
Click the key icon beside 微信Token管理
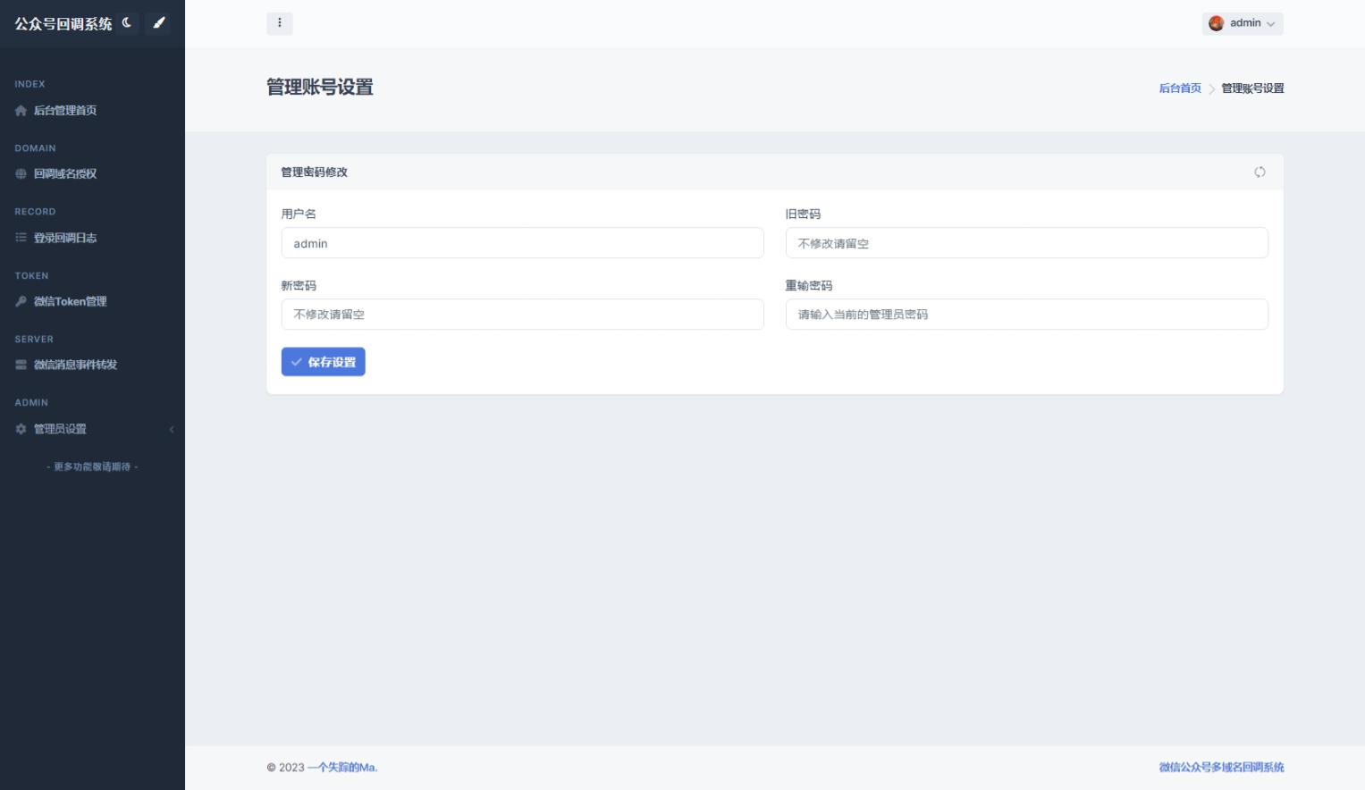pyautogui.click(x=21, y=302)
